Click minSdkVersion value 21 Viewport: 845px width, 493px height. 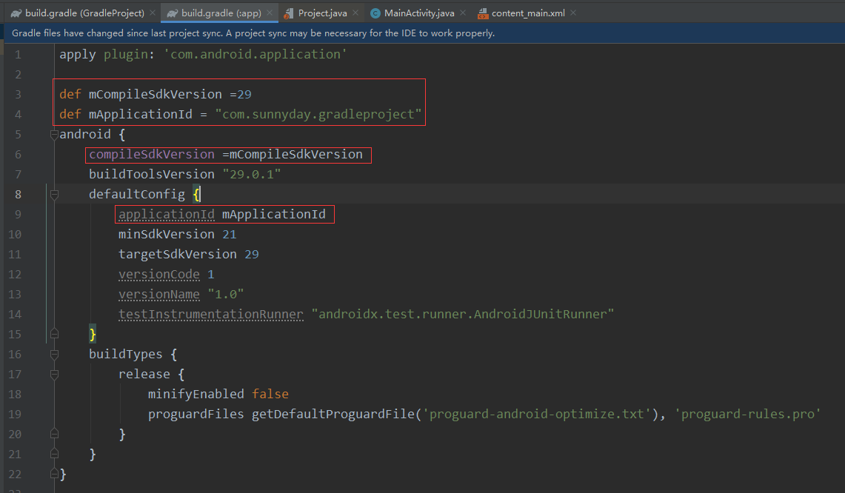point(230,235)
